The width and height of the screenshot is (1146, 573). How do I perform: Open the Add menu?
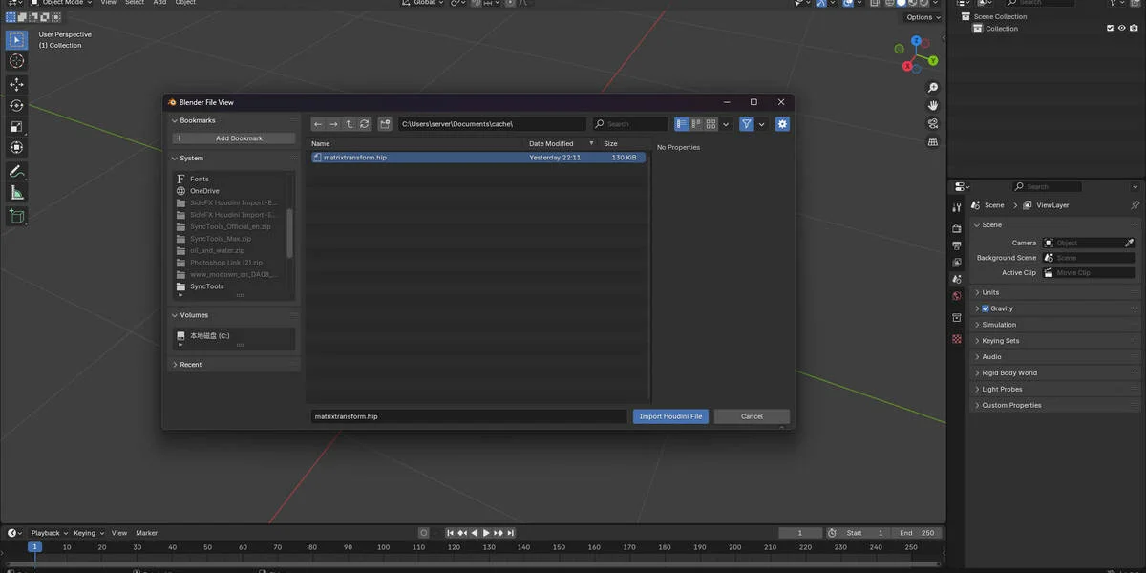(159, 3)
